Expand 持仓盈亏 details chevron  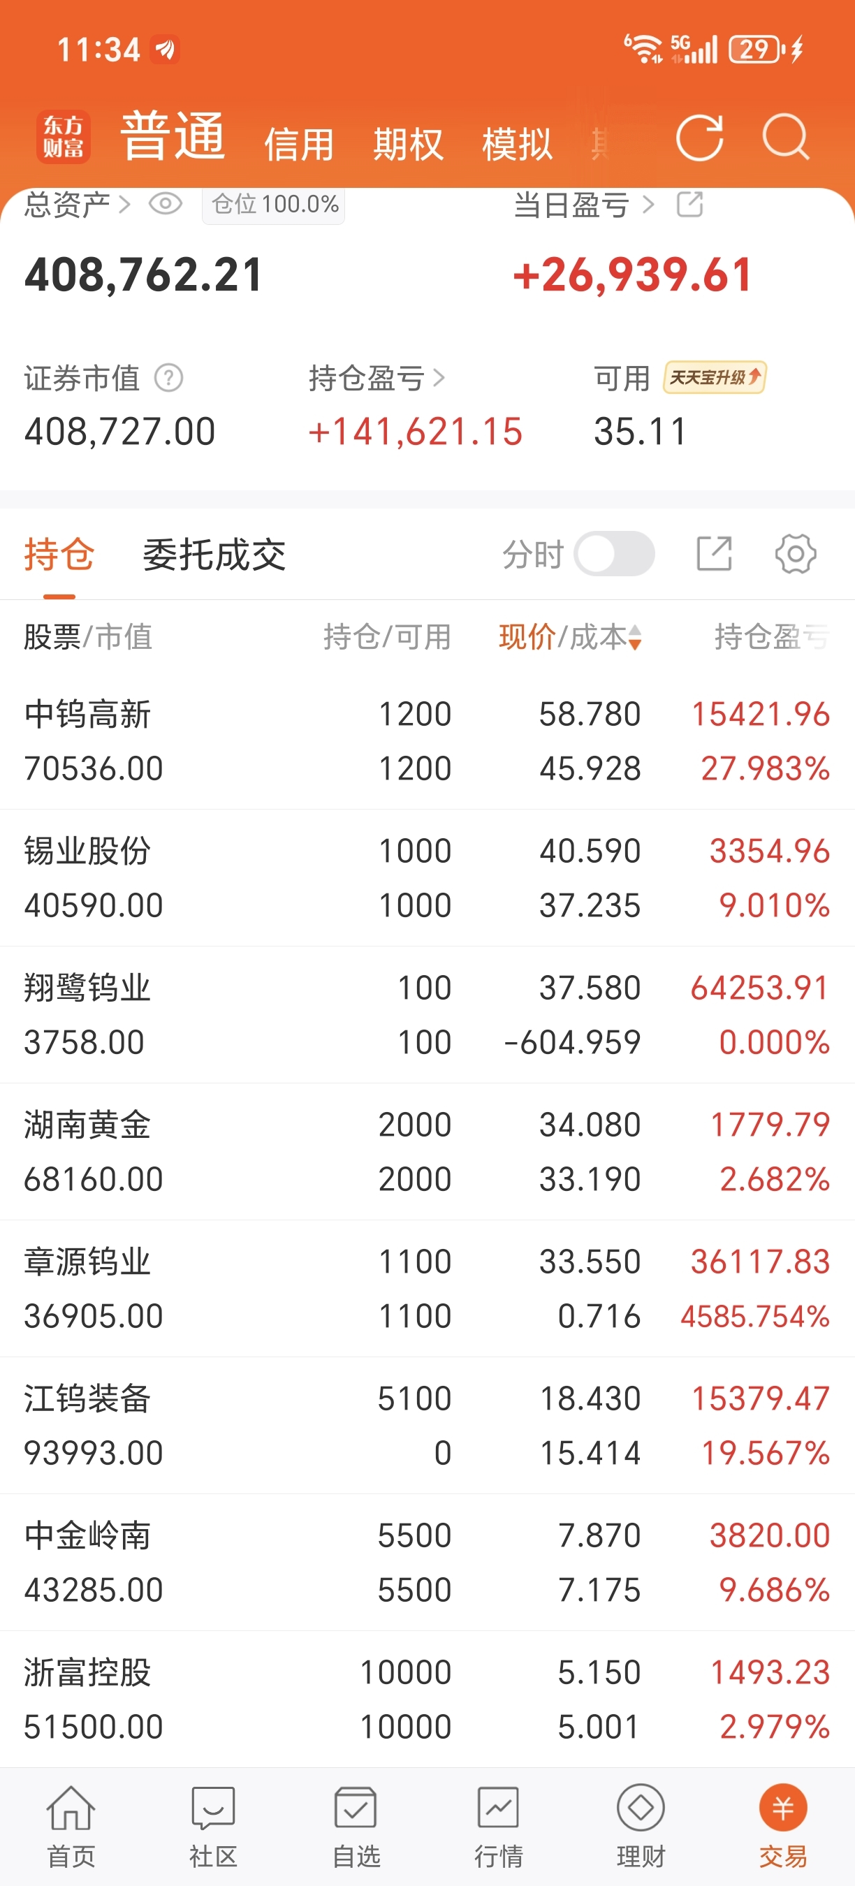click(x=439, y=379)
